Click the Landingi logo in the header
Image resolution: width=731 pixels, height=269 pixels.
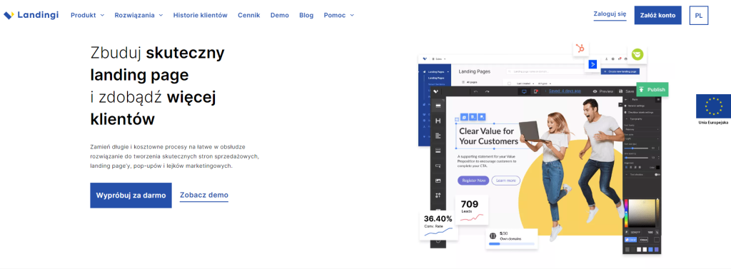(31, 15)
